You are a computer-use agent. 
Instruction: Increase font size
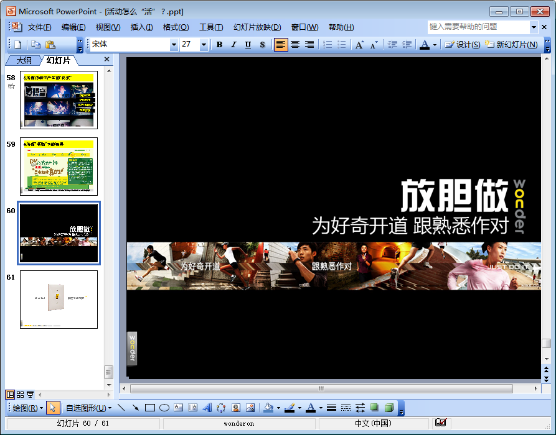(x=359, y=45)
